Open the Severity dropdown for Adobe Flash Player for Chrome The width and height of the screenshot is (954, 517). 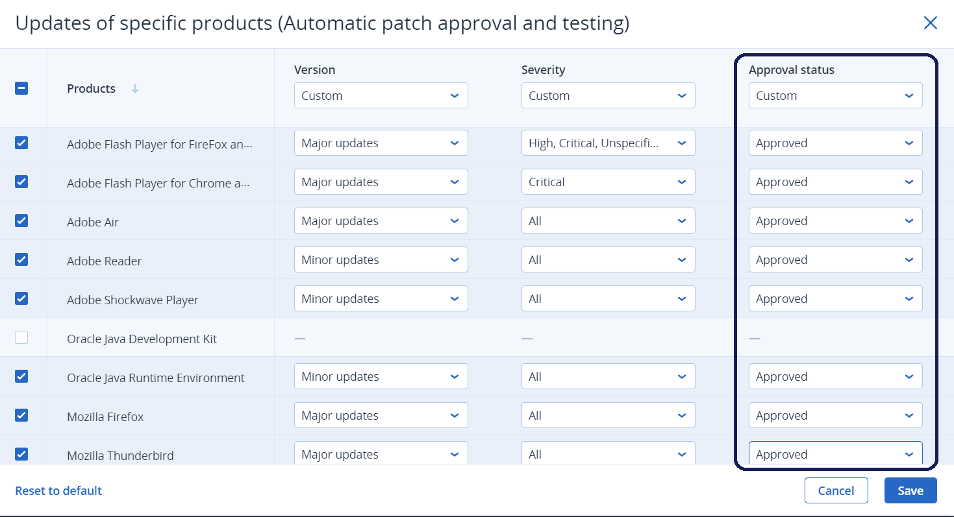point(608,182)
